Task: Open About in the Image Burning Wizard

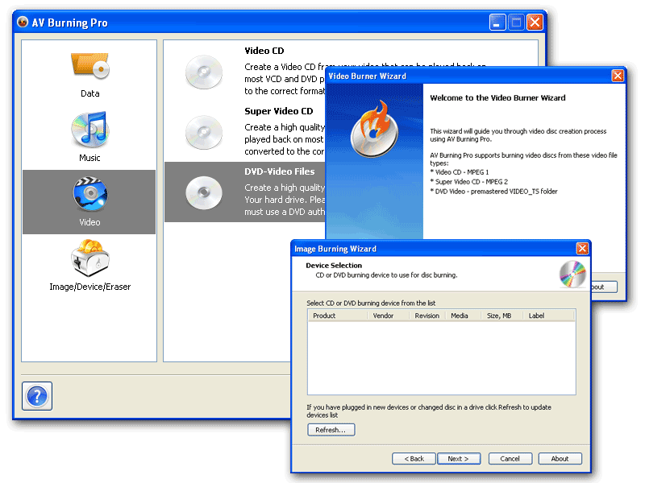Action: 560,458
